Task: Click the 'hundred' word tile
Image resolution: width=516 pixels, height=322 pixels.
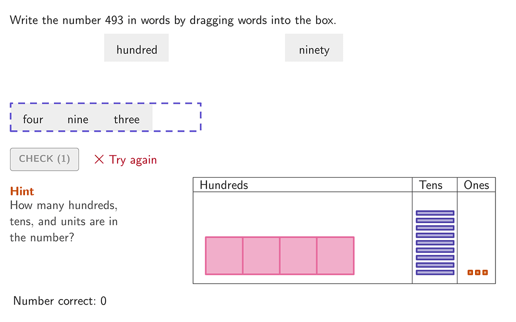Action: [x=136, y=48]
